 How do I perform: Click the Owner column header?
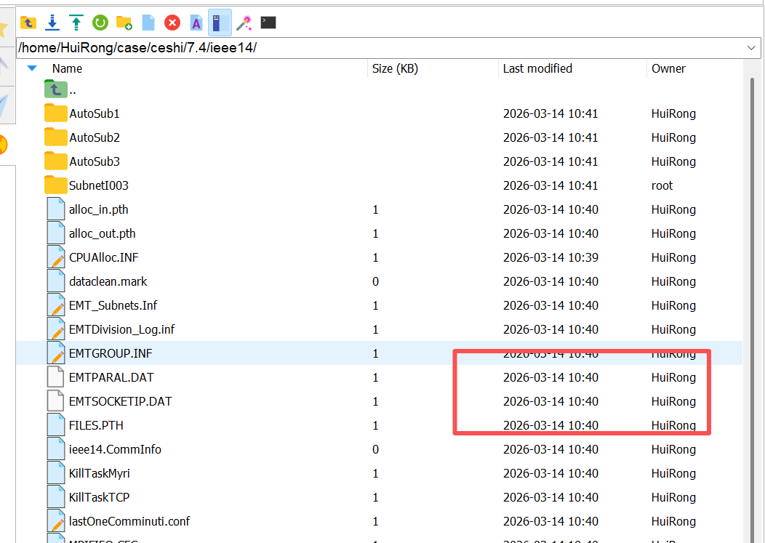click(x=668, y=68)
